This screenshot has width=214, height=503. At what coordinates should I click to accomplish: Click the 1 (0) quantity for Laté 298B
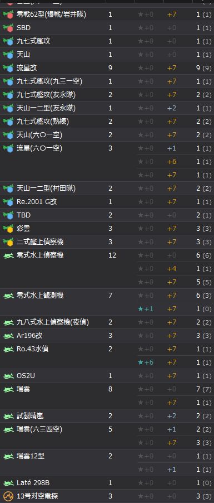coord(204,483)
